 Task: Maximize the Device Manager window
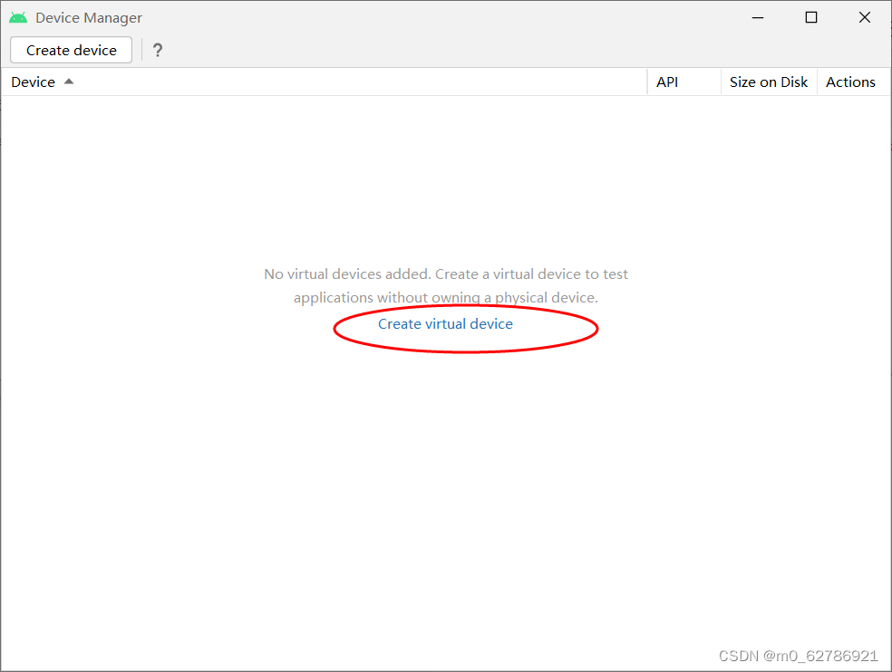[810, 16]
